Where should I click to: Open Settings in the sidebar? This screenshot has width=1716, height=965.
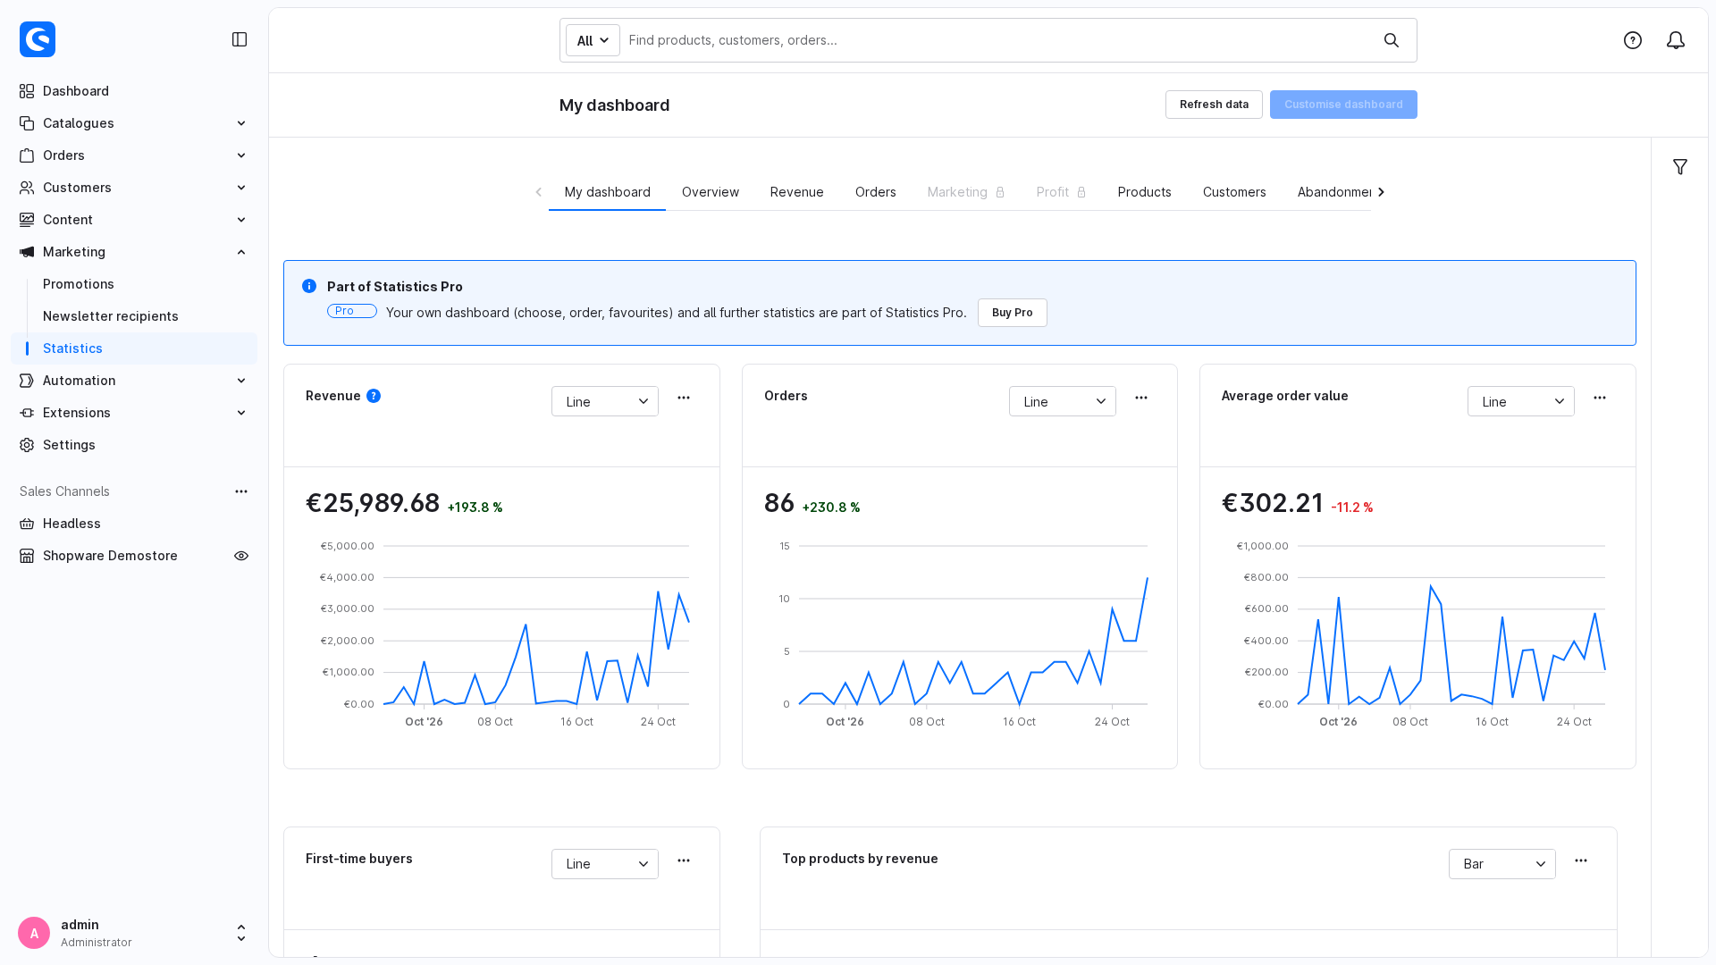pos(134,445)
